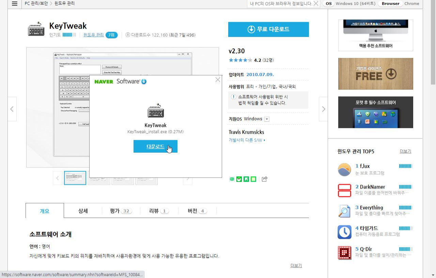Click the KeyTweak title text
The width and height of the screenshot is (436, 278).
click(68, 26)
